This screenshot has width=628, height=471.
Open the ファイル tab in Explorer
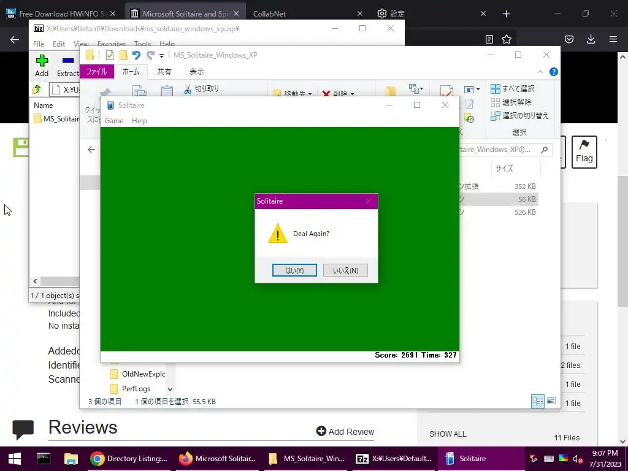pos(97,72)
